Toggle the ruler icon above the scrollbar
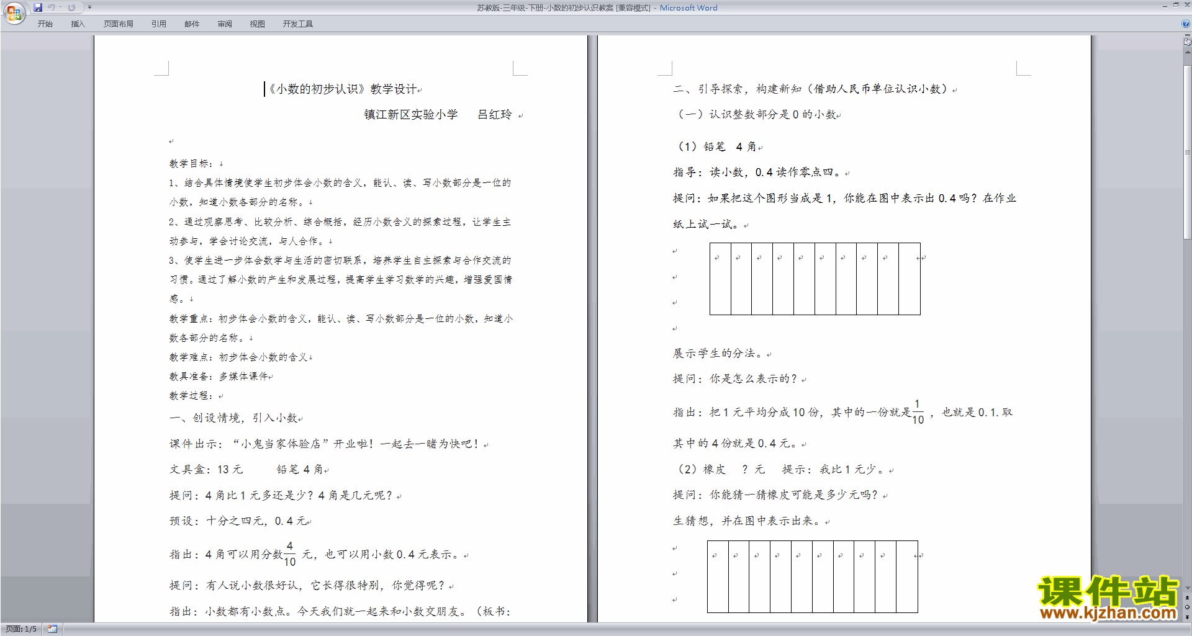The height and width of the screenshot is (636, 1192). pyautogui.click(x=1187, y=42)
